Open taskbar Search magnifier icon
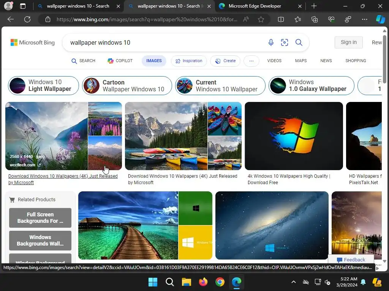Viewport: 389px width, 291px height. 170,282
